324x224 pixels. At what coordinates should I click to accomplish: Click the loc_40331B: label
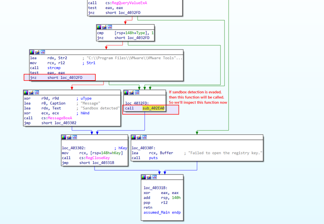[156, 188]
